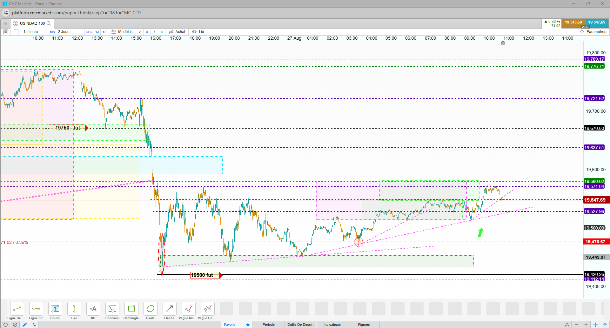Screen dimensions: 610x328
Task: Select the 19750 fut price label
Action: [68, 128]
